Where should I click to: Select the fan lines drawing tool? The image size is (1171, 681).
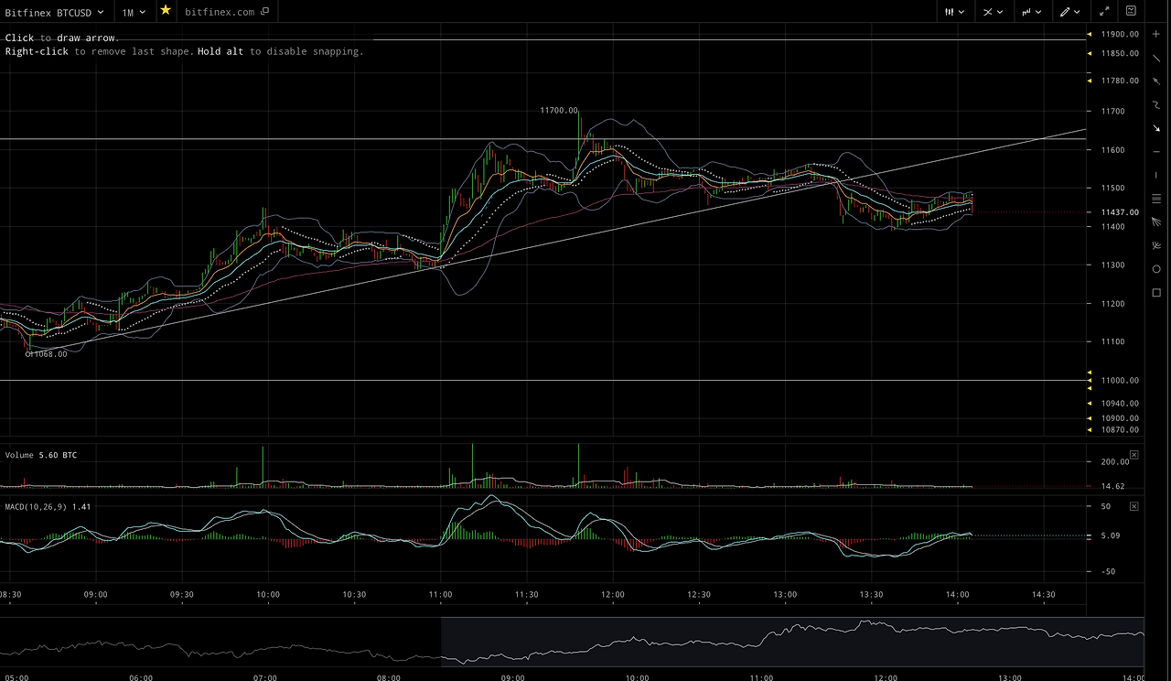point(1156,222)
